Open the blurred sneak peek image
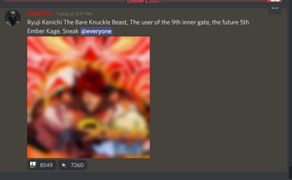Image resolution: width=292 pixels, height=180 pixels. pos(89,97)
